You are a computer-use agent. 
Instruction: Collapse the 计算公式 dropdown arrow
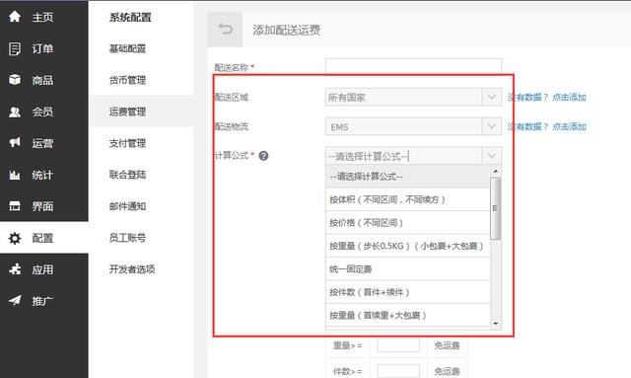[491, 156]
